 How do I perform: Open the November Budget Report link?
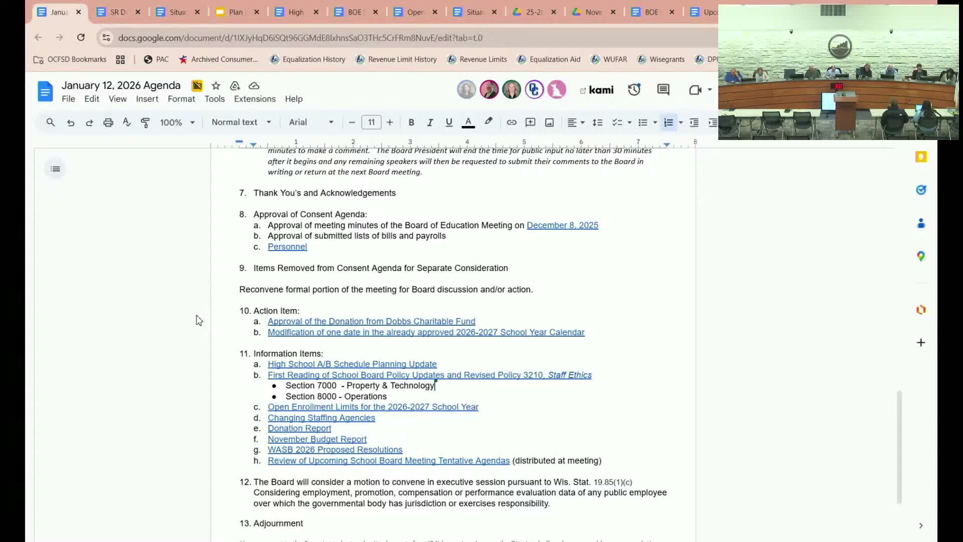pos(317,439)
